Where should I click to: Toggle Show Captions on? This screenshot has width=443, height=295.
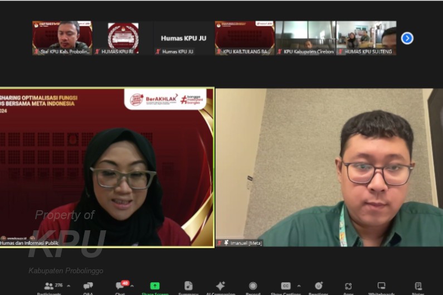click(285, 286)
